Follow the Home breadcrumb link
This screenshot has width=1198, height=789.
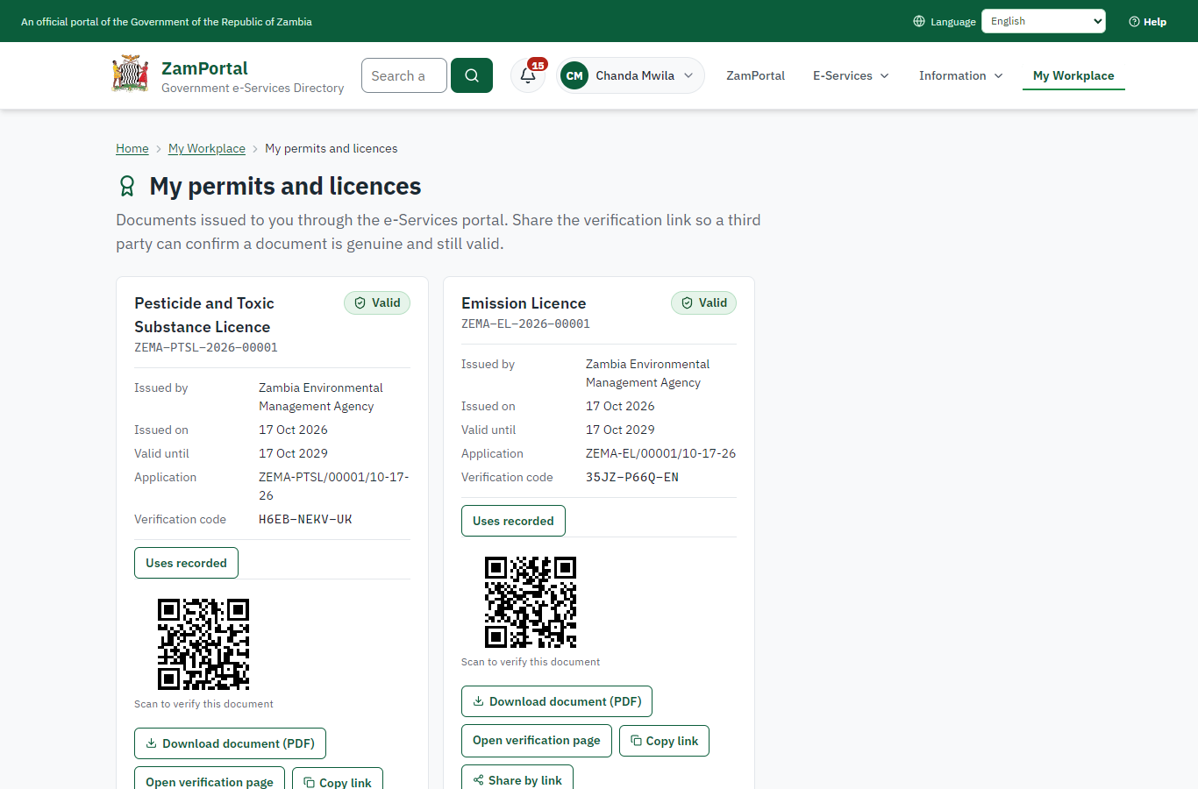pyautogui.click(x=132, y=149)
